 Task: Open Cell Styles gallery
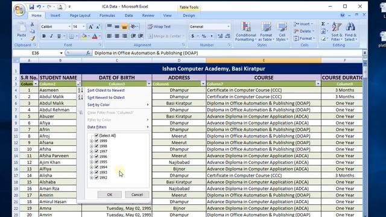coord(282,32)
